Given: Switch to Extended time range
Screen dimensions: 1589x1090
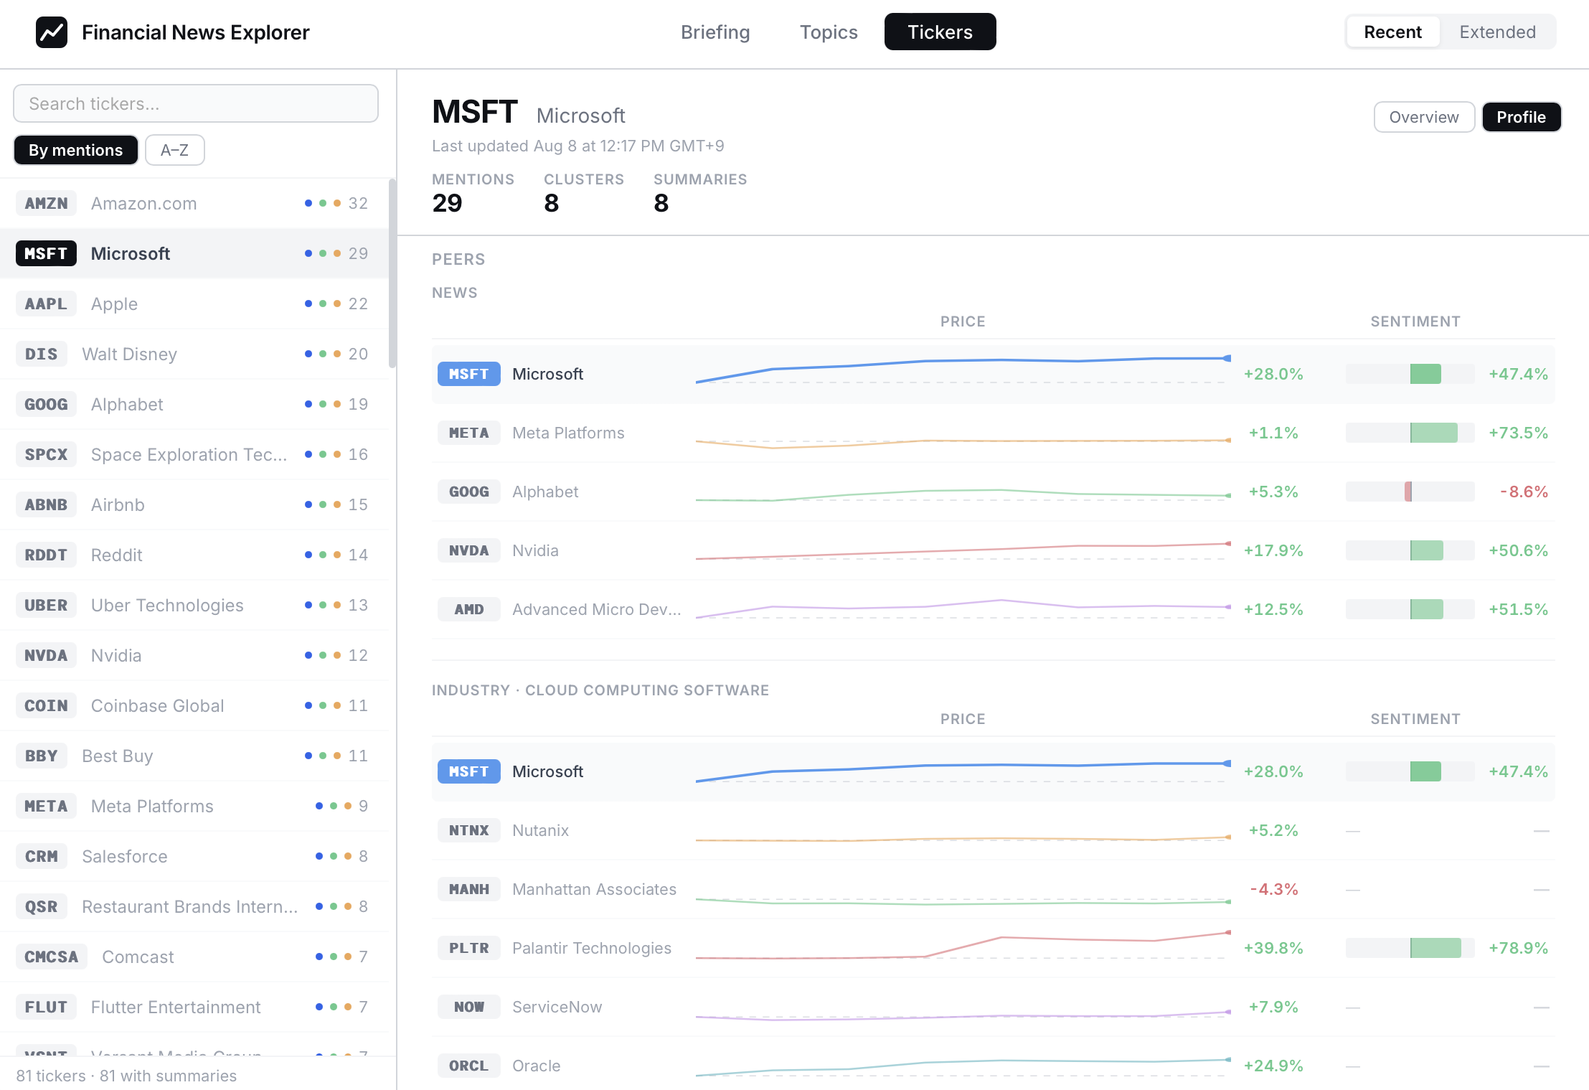Looking at the screenshot, I should point(1497,32).
